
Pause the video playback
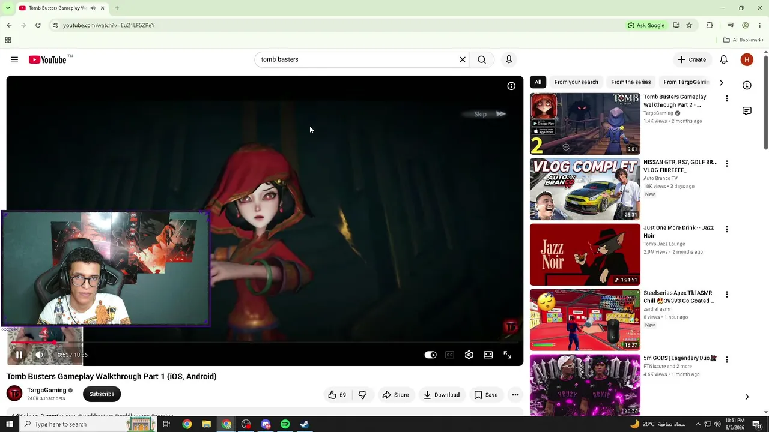(19, 355)
